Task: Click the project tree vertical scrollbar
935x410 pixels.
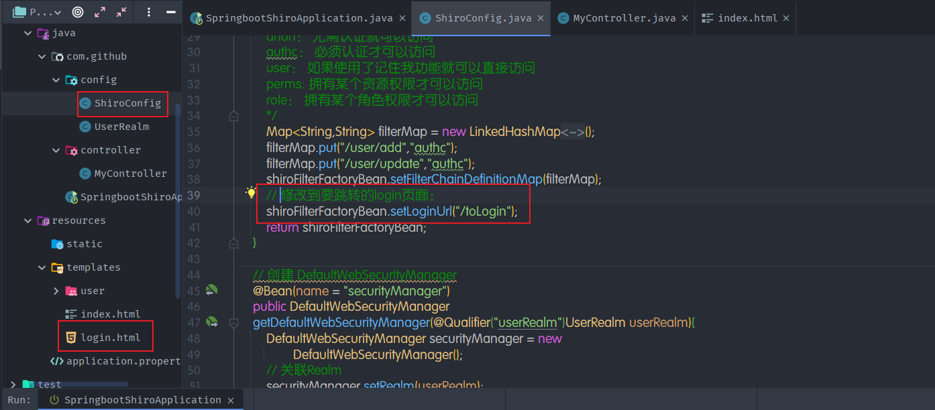Action: (x=178, y=201)
